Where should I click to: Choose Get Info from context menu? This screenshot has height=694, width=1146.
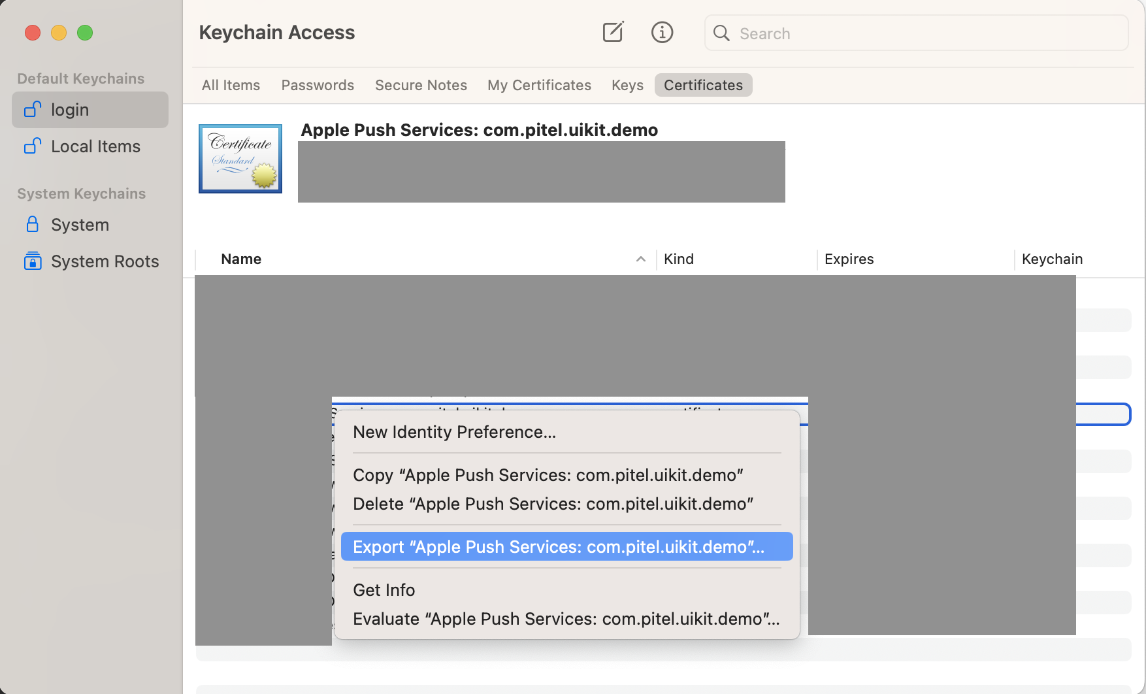click(567, 590)
